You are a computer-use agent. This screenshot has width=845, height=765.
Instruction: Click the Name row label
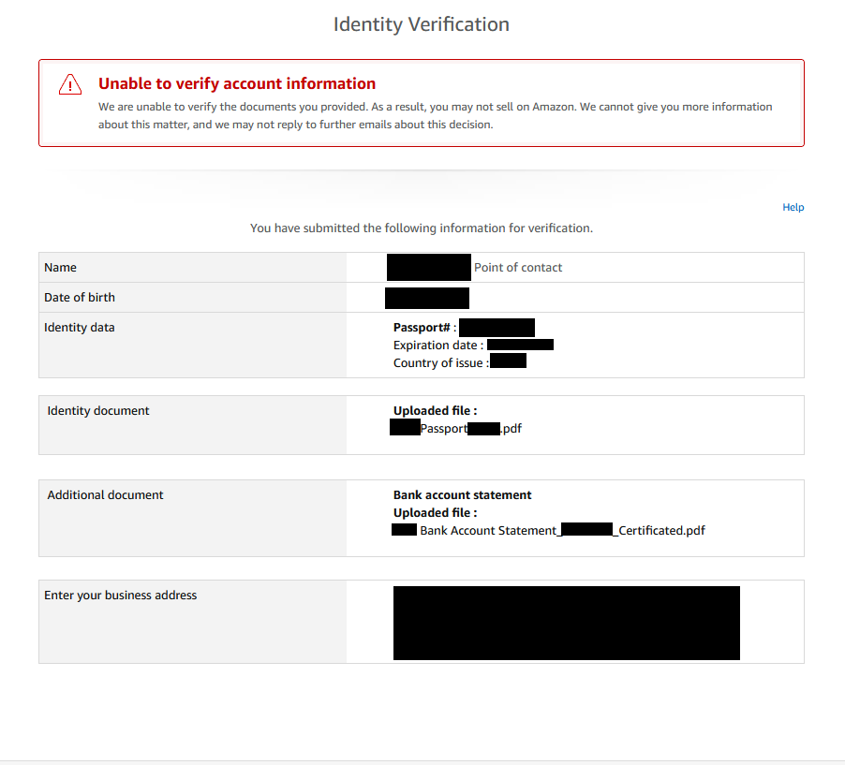pyautogui.click(x=60, y=267)
